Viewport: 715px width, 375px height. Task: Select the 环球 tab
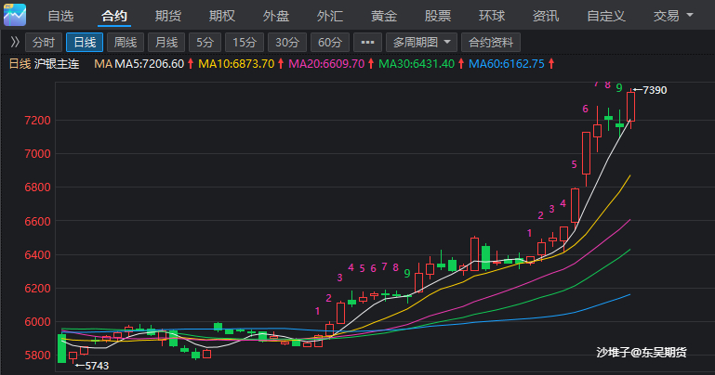492,16
